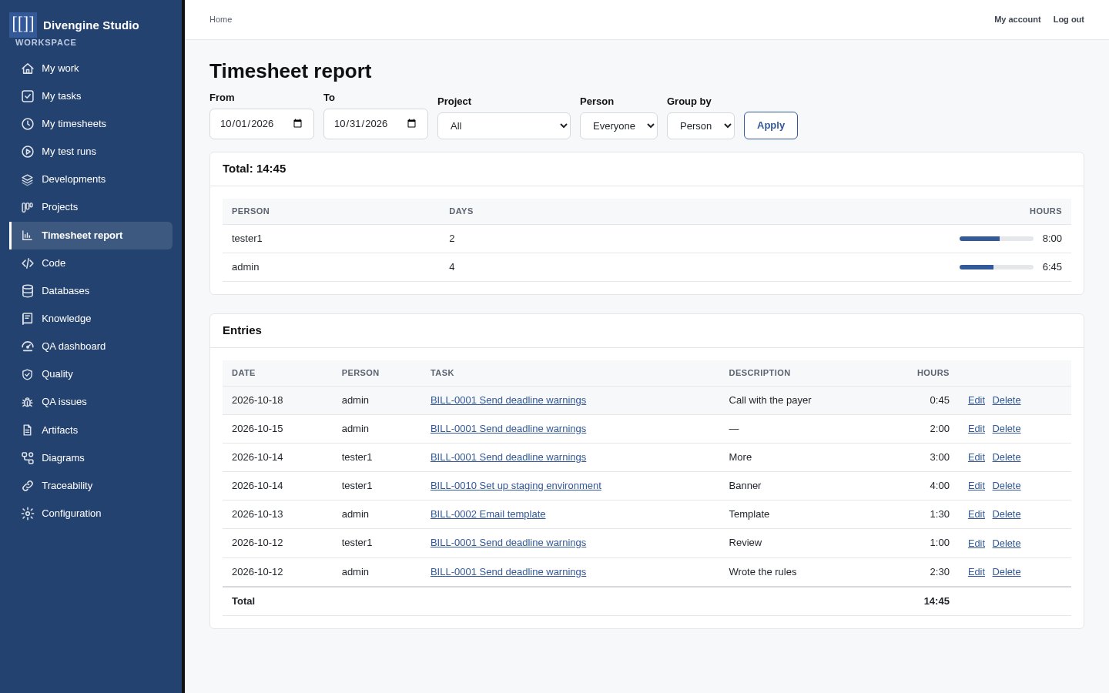Go to the Knowledge section
Screen dimensions: 1109x693
click(91, 319)
